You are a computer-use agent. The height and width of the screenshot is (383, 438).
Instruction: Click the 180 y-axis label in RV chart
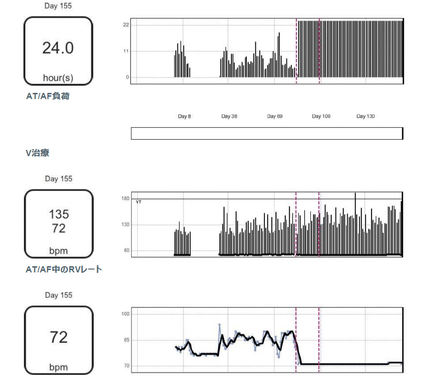(x=126, y=199)
